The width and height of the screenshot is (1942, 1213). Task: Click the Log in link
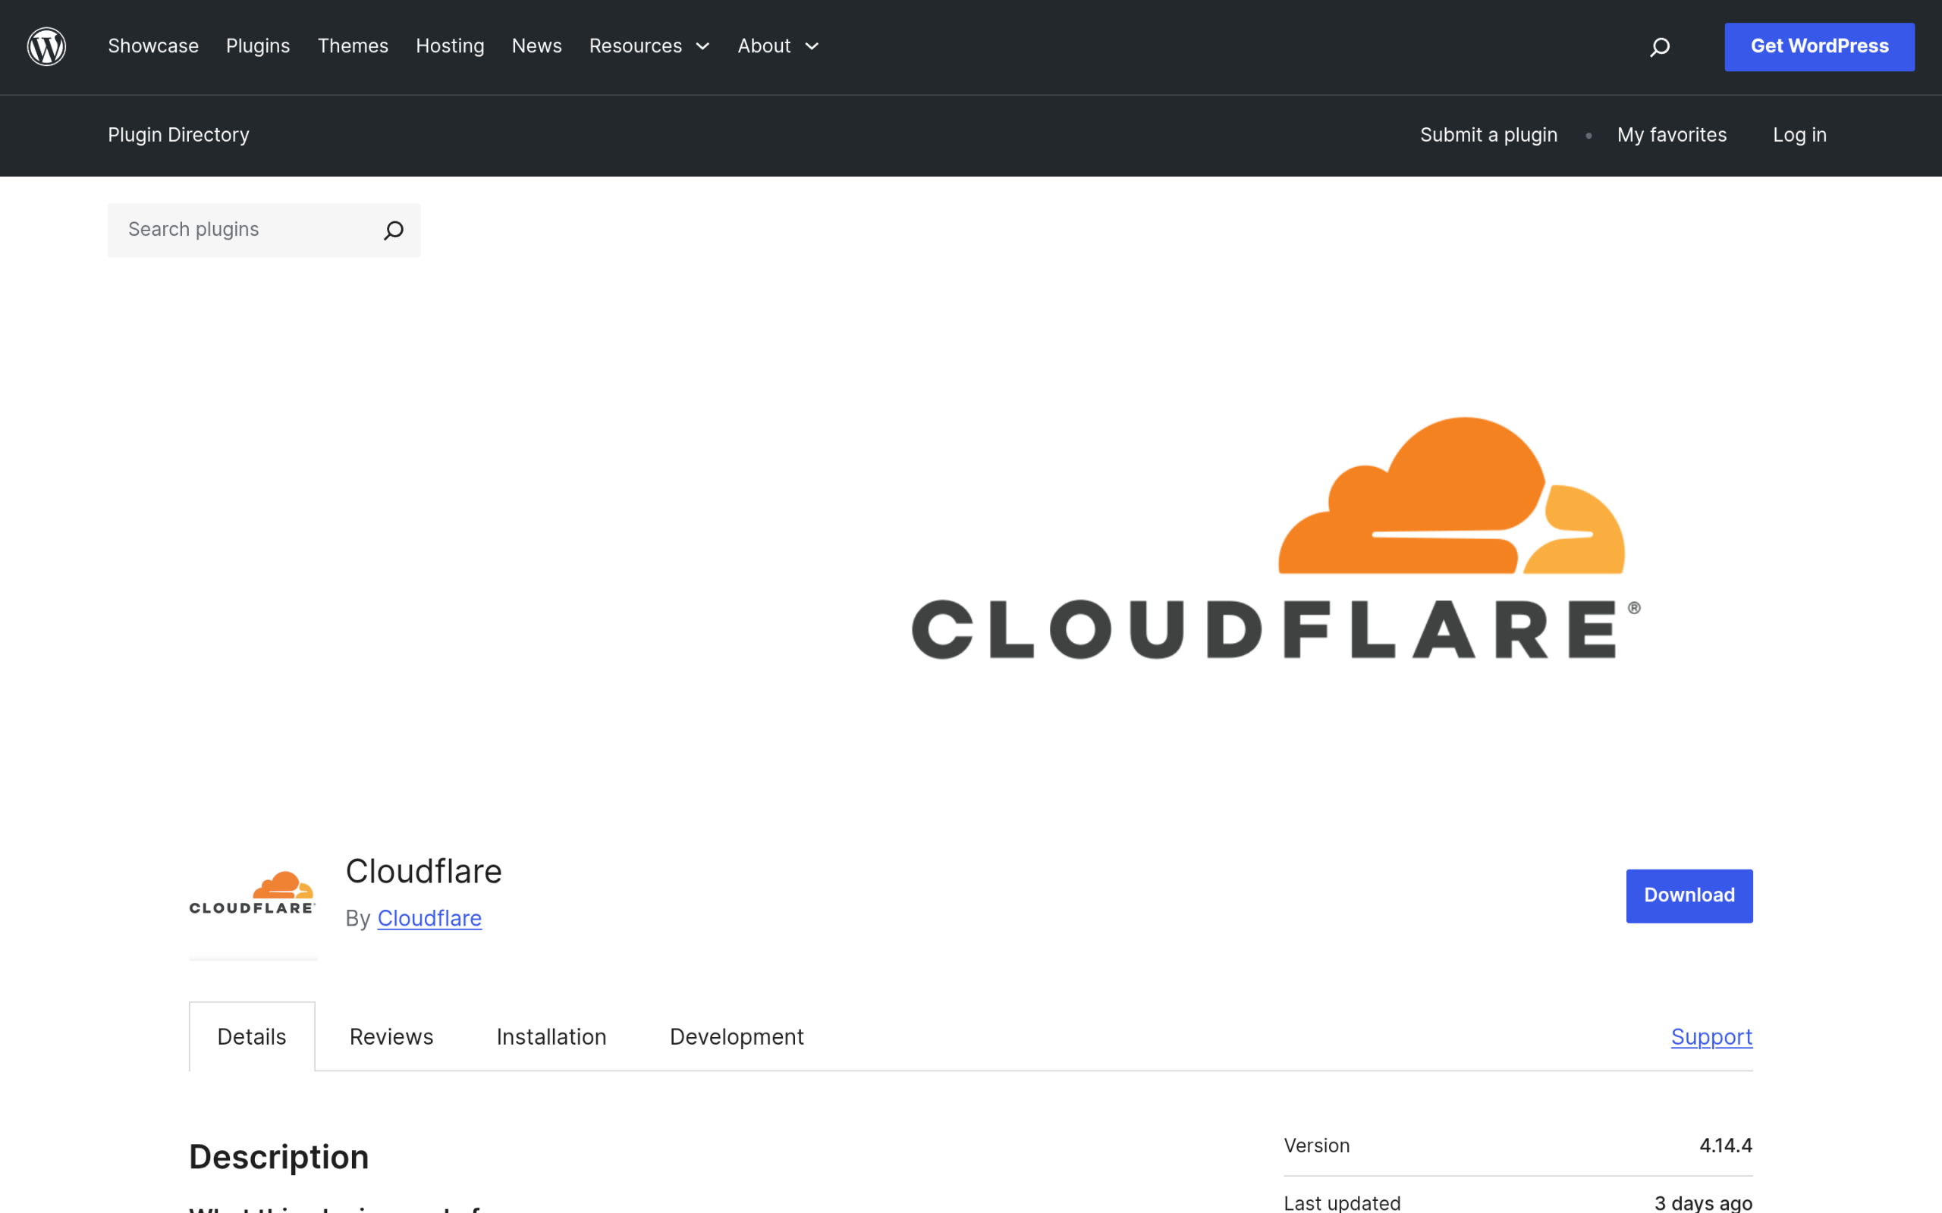(1799, 135)
